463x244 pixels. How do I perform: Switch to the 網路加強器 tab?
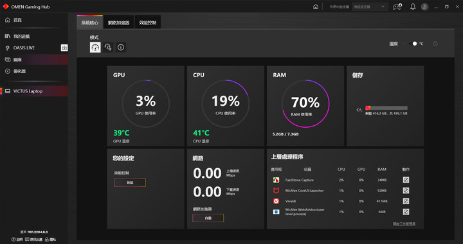point(118,22)
